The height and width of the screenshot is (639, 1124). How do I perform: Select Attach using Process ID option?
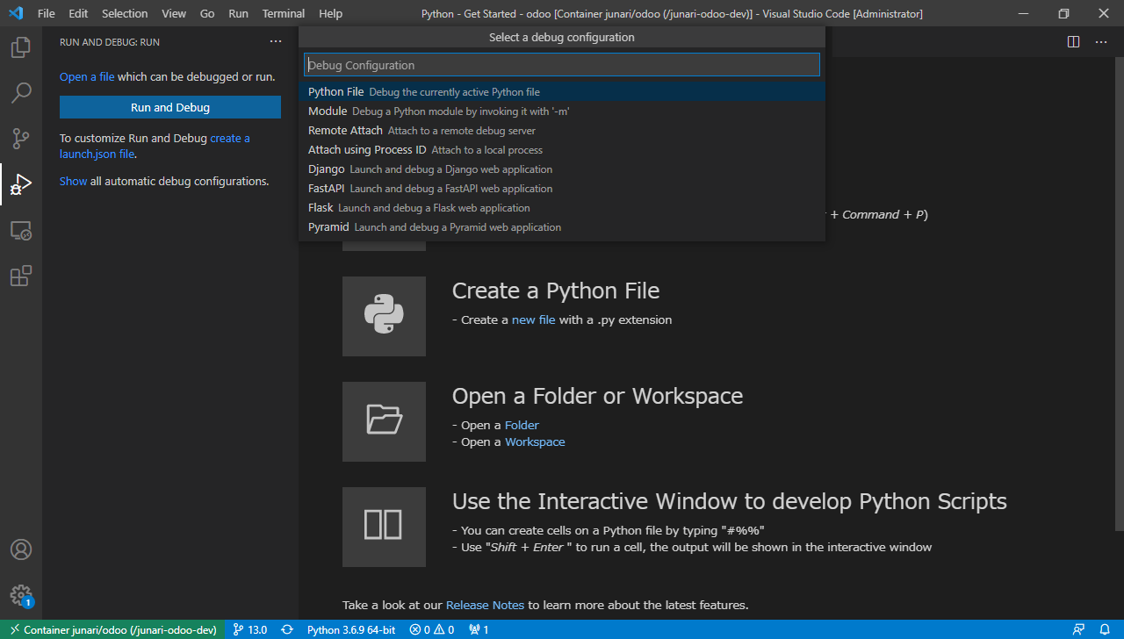coord(562,149)
